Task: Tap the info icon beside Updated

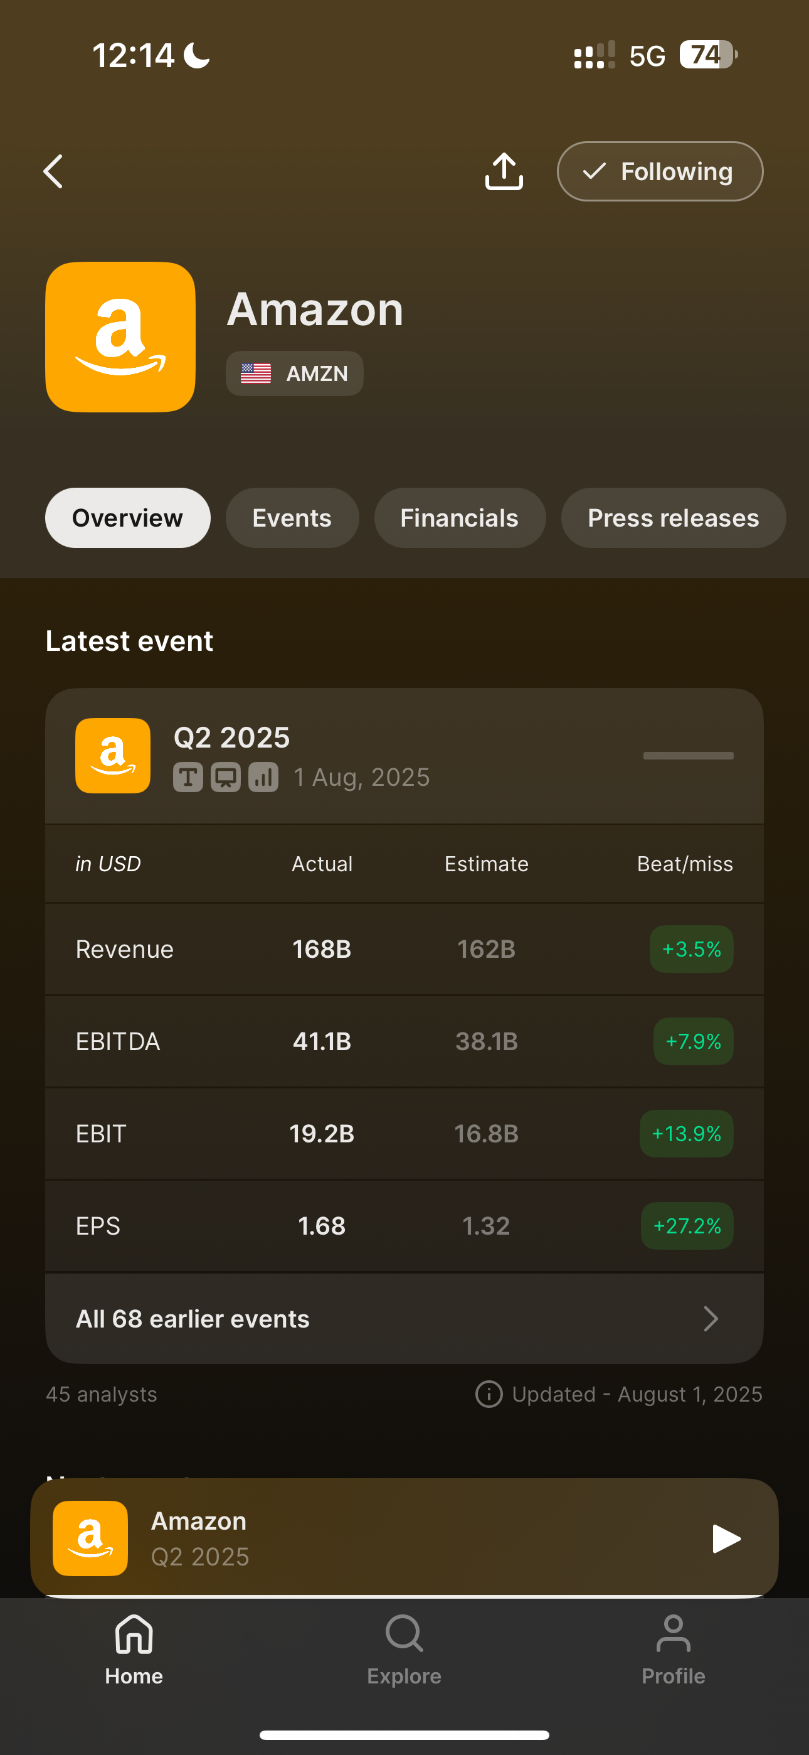Action: (x=489, y=1394)
